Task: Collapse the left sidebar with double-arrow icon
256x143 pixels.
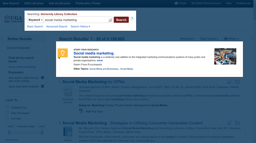Action: (x=2, y=39)
